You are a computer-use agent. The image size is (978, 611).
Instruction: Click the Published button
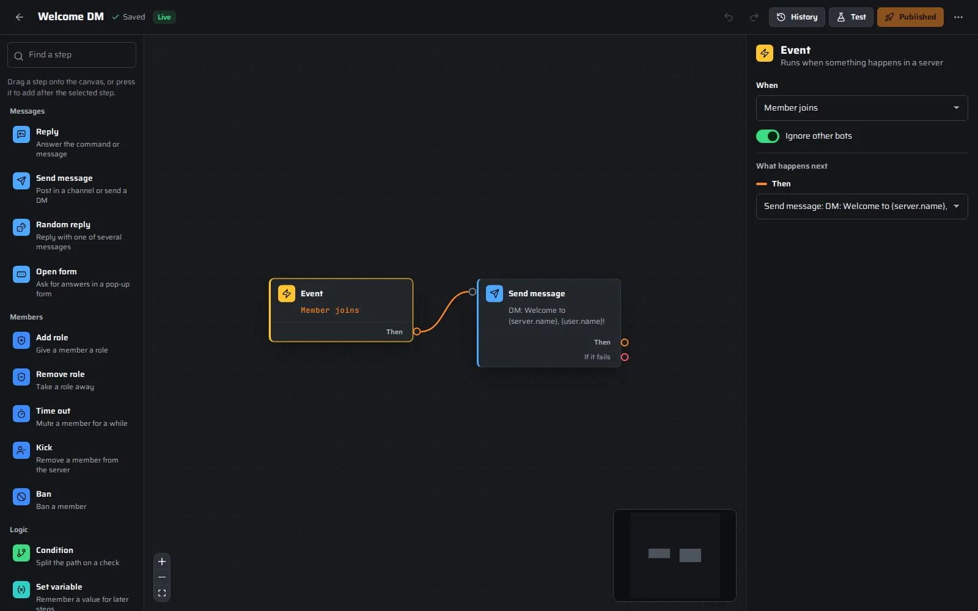(910, 17)
